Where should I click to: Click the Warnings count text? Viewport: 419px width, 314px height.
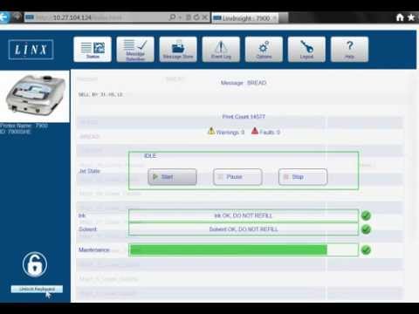coord(230,133)
